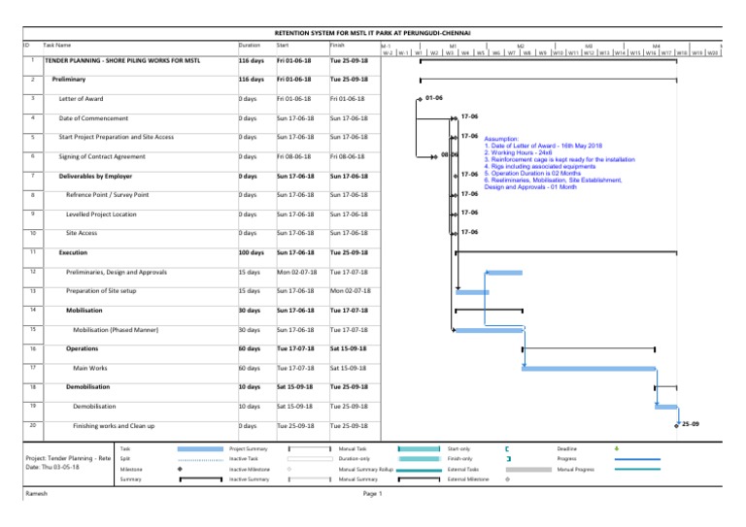Click the Fri 08-06-18 start date of Signing row
This screenshot has height=527, width=746.
pyautogui.click(x=294, y=156)
